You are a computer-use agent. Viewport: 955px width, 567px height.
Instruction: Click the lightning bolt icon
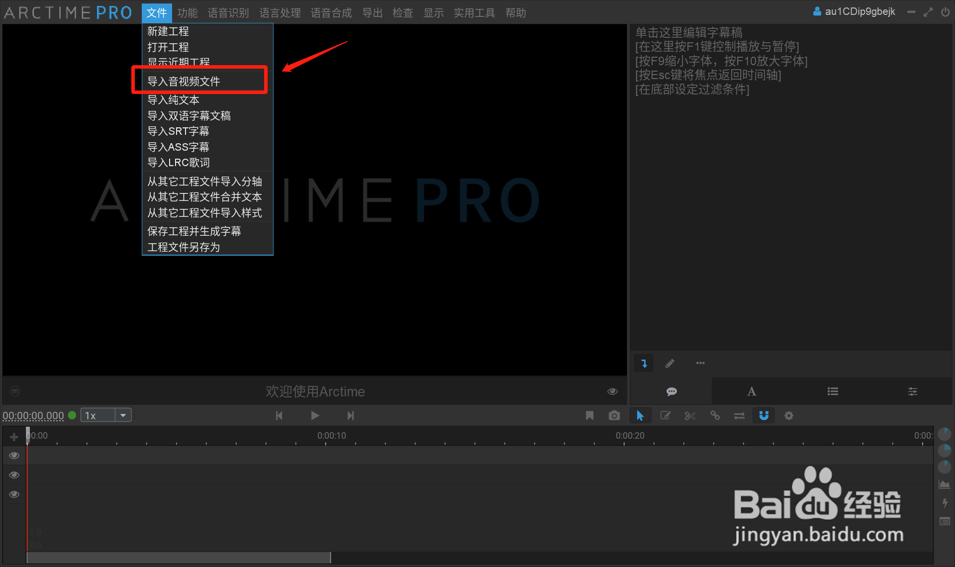coord(944,503)
